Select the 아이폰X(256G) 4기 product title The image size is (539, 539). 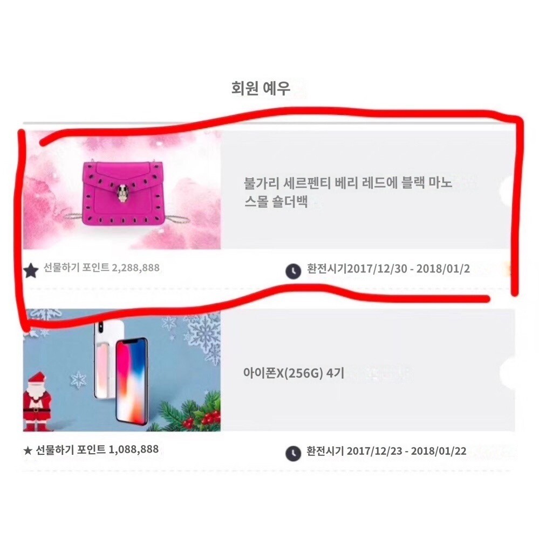[x=294, y=373]
